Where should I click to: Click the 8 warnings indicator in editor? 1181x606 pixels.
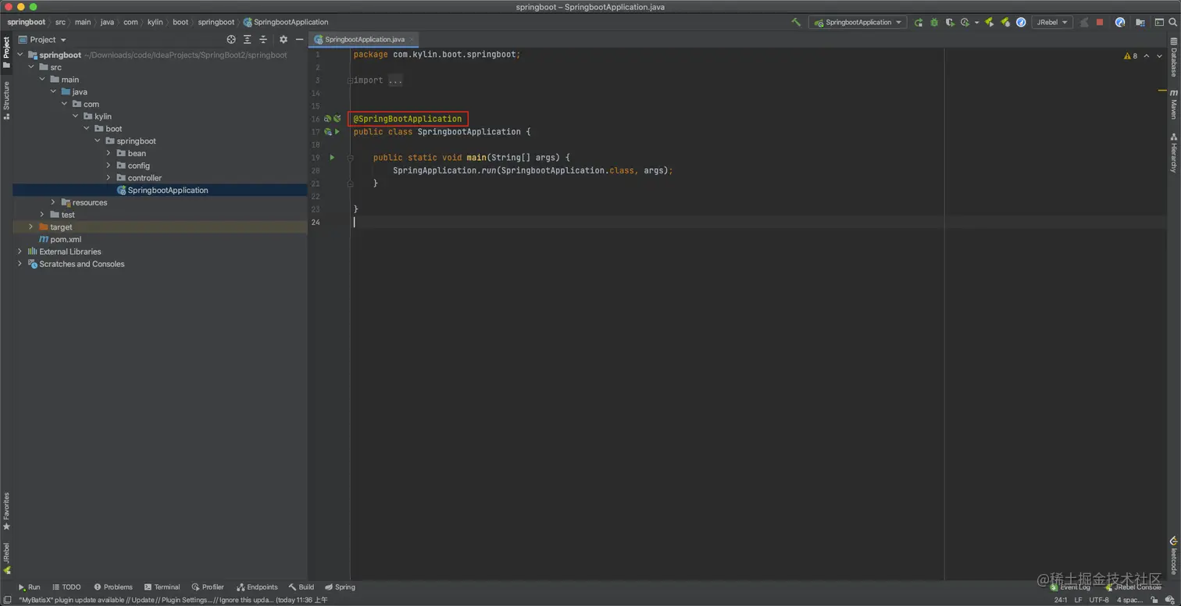tap(1131, 55)
